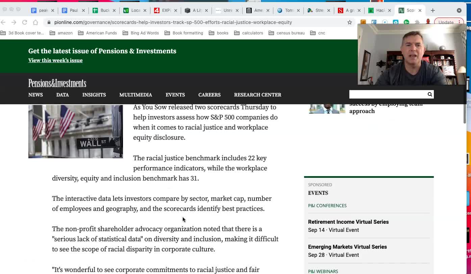
Task: Go back using the back arrow
Action: tap(3, 22)
